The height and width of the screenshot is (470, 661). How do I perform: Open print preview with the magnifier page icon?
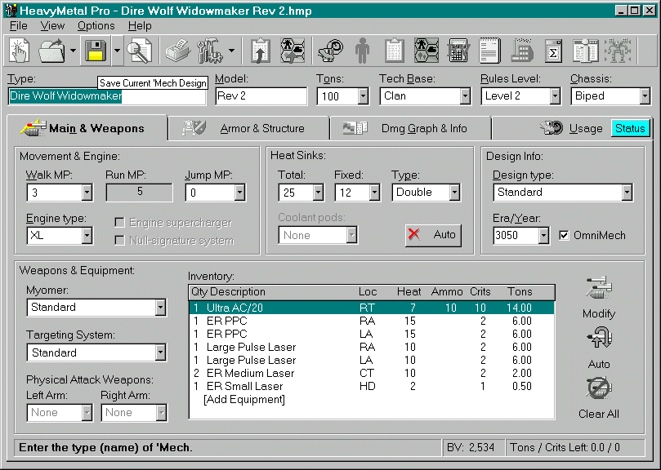(140, 51)
